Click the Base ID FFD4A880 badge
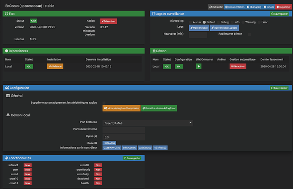Screen dimensions: 293x189 pos(109,143)
